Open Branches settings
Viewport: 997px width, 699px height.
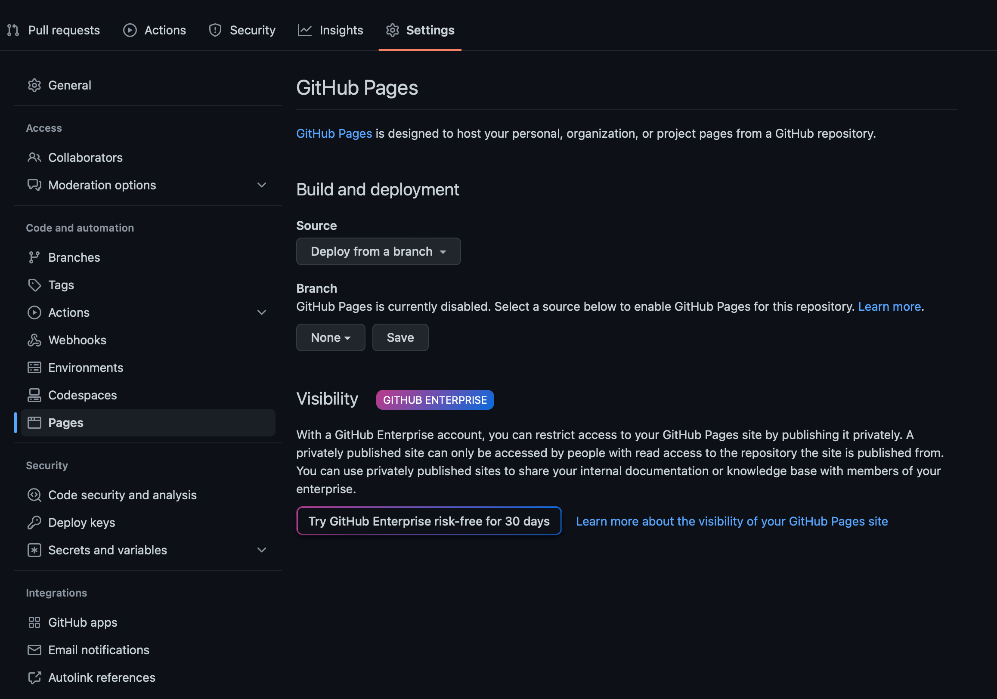tap(148, 257)
